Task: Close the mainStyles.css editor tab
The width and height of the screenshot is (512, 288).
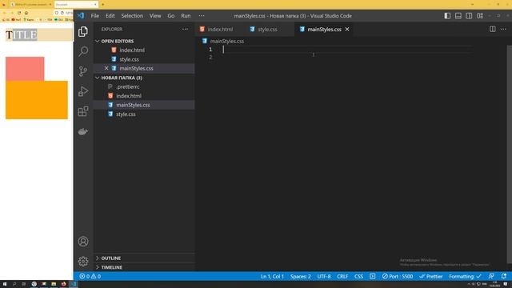Action: (x=347, y=29)
